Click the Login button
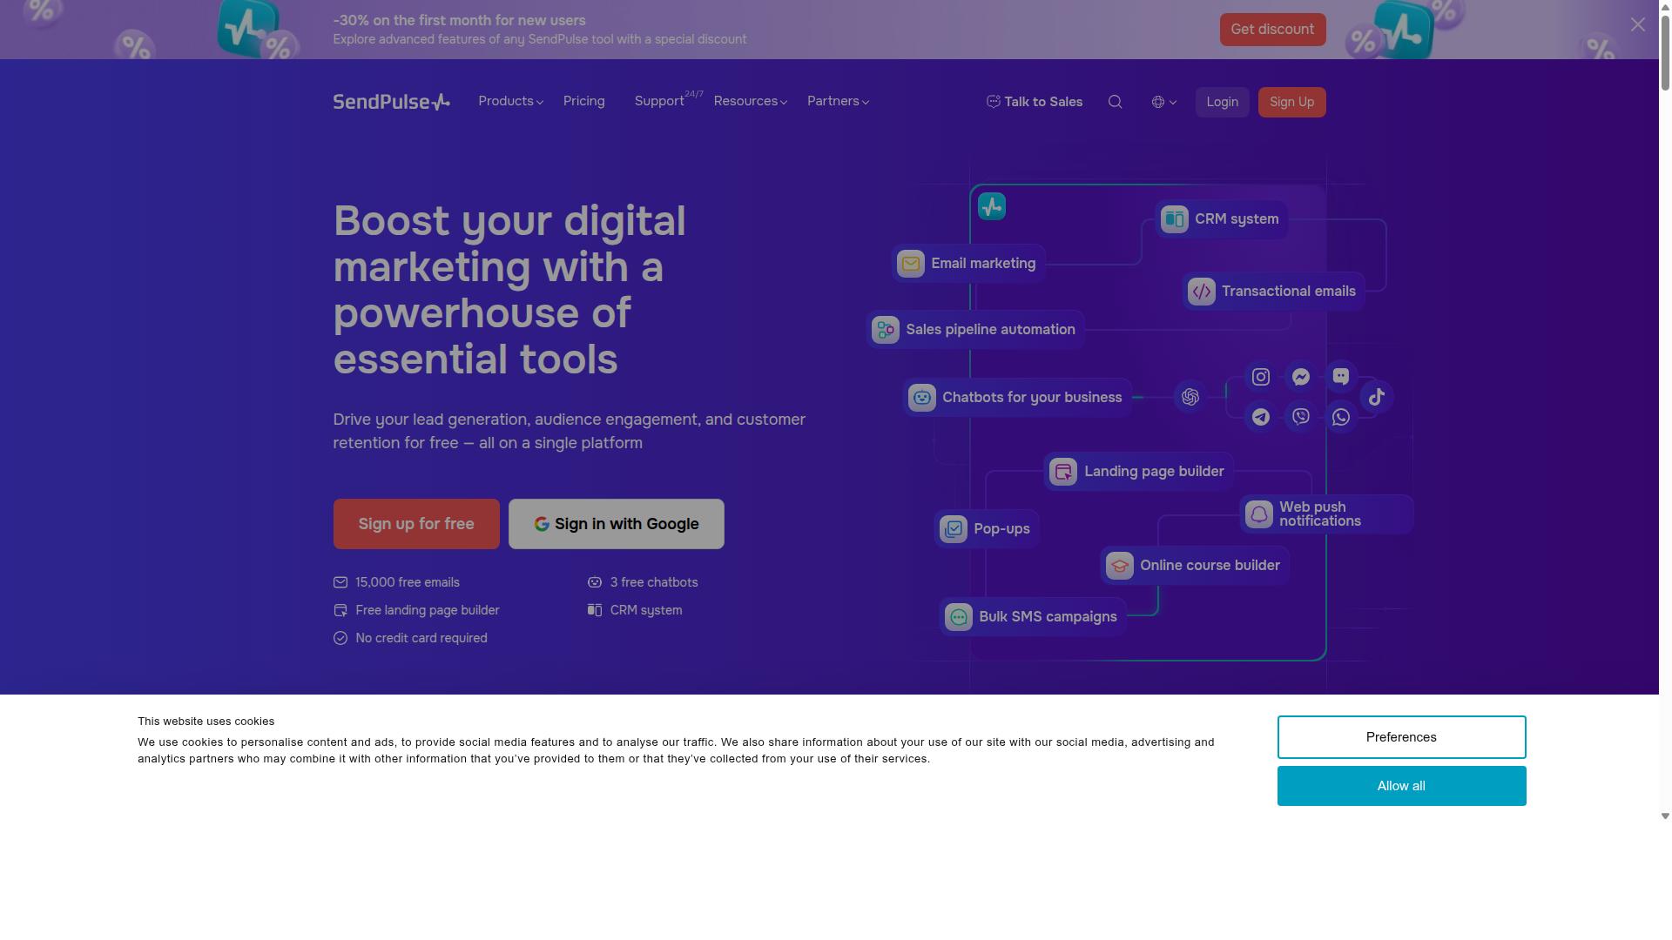 tap(1222, 103)
